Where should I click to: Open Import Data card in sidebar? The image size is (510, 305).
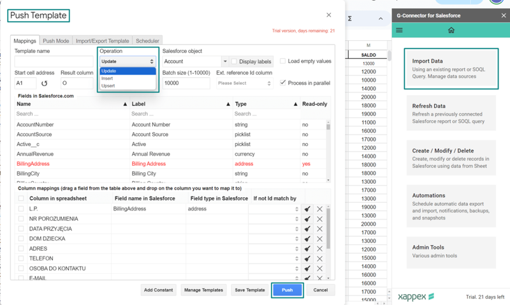[451, 69]
